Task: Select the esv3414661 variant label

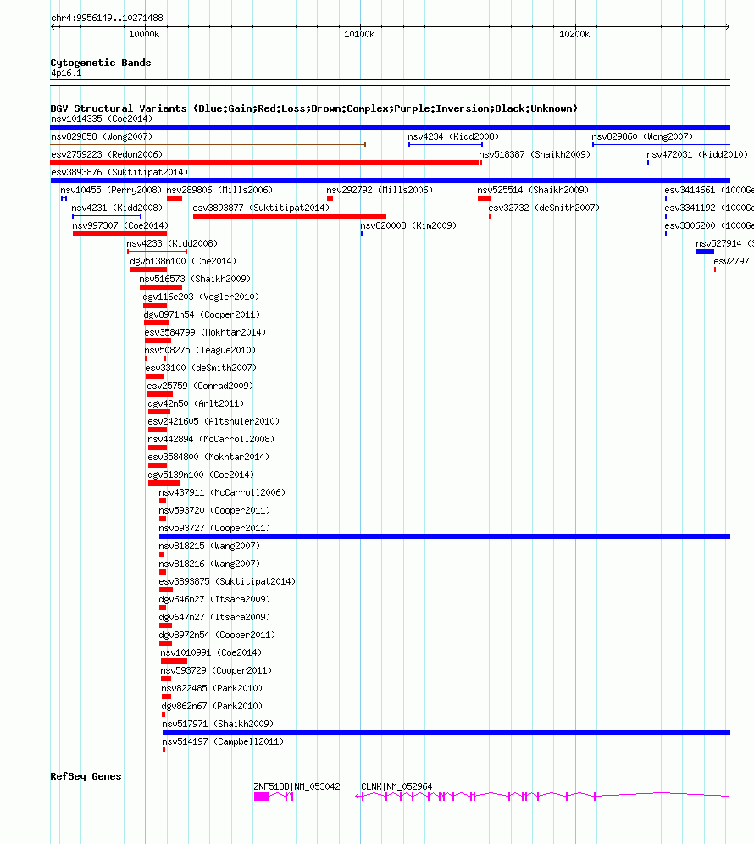Action: pyautogui.click(x=709, y=190)
